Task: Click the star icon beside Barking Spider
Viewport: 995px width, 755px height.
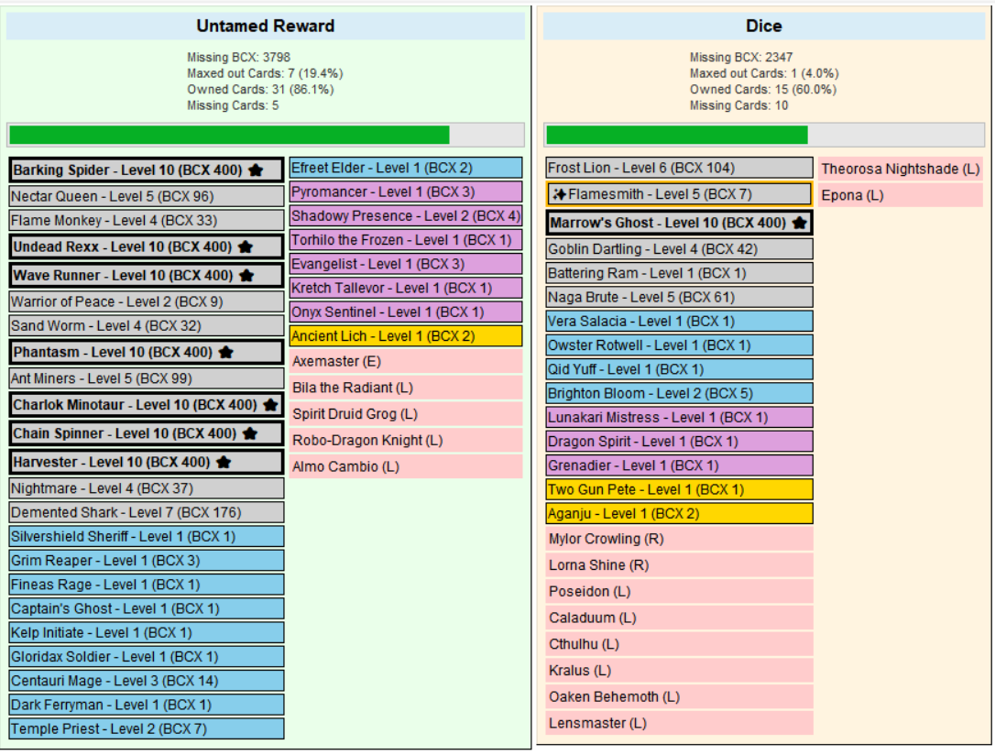Action: coord(256,170)
